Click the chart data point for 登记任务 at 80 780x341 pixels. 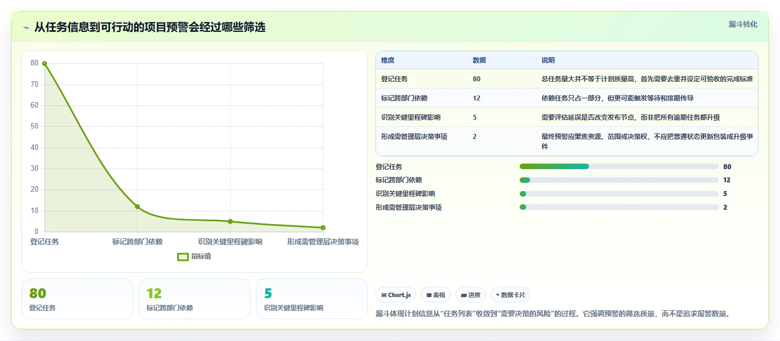(x=45, y=64)
